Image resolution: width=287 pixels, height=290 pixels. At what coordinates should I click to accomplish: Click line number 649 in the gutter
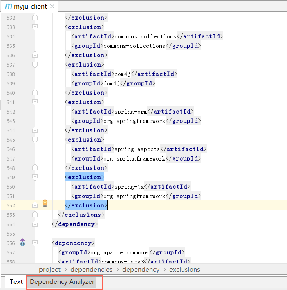tap(11, 177)
